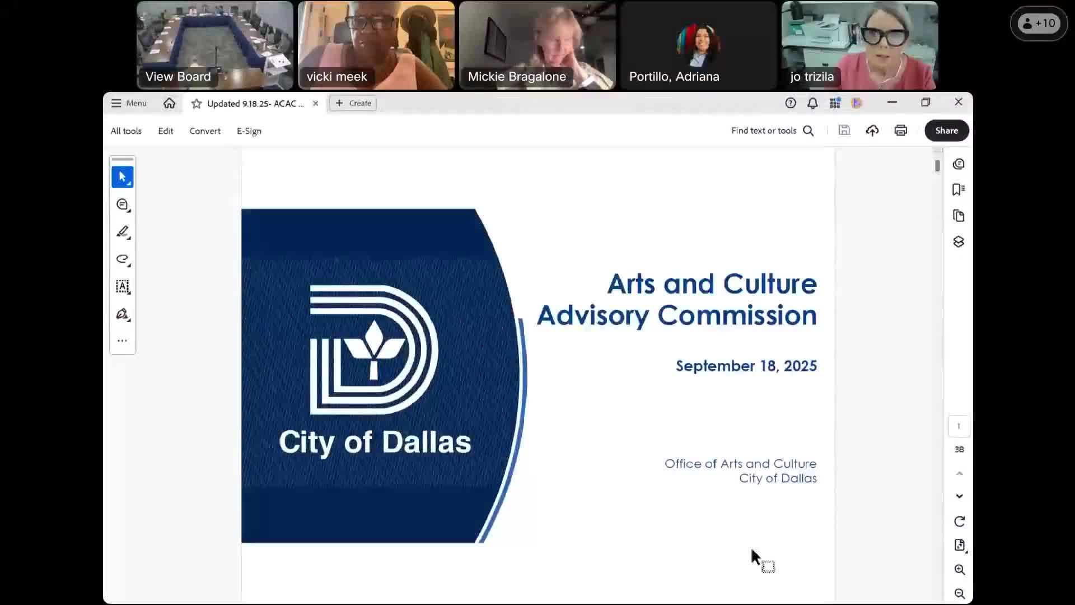Open the layers panel
The height and width of the screenshot is (605, 1075).
click(959, 241)
